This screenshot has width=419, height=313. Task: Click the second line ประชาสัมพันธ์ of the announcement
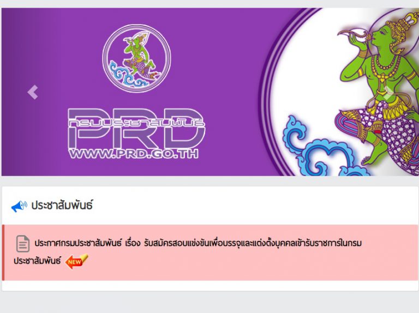click(37, 261)
